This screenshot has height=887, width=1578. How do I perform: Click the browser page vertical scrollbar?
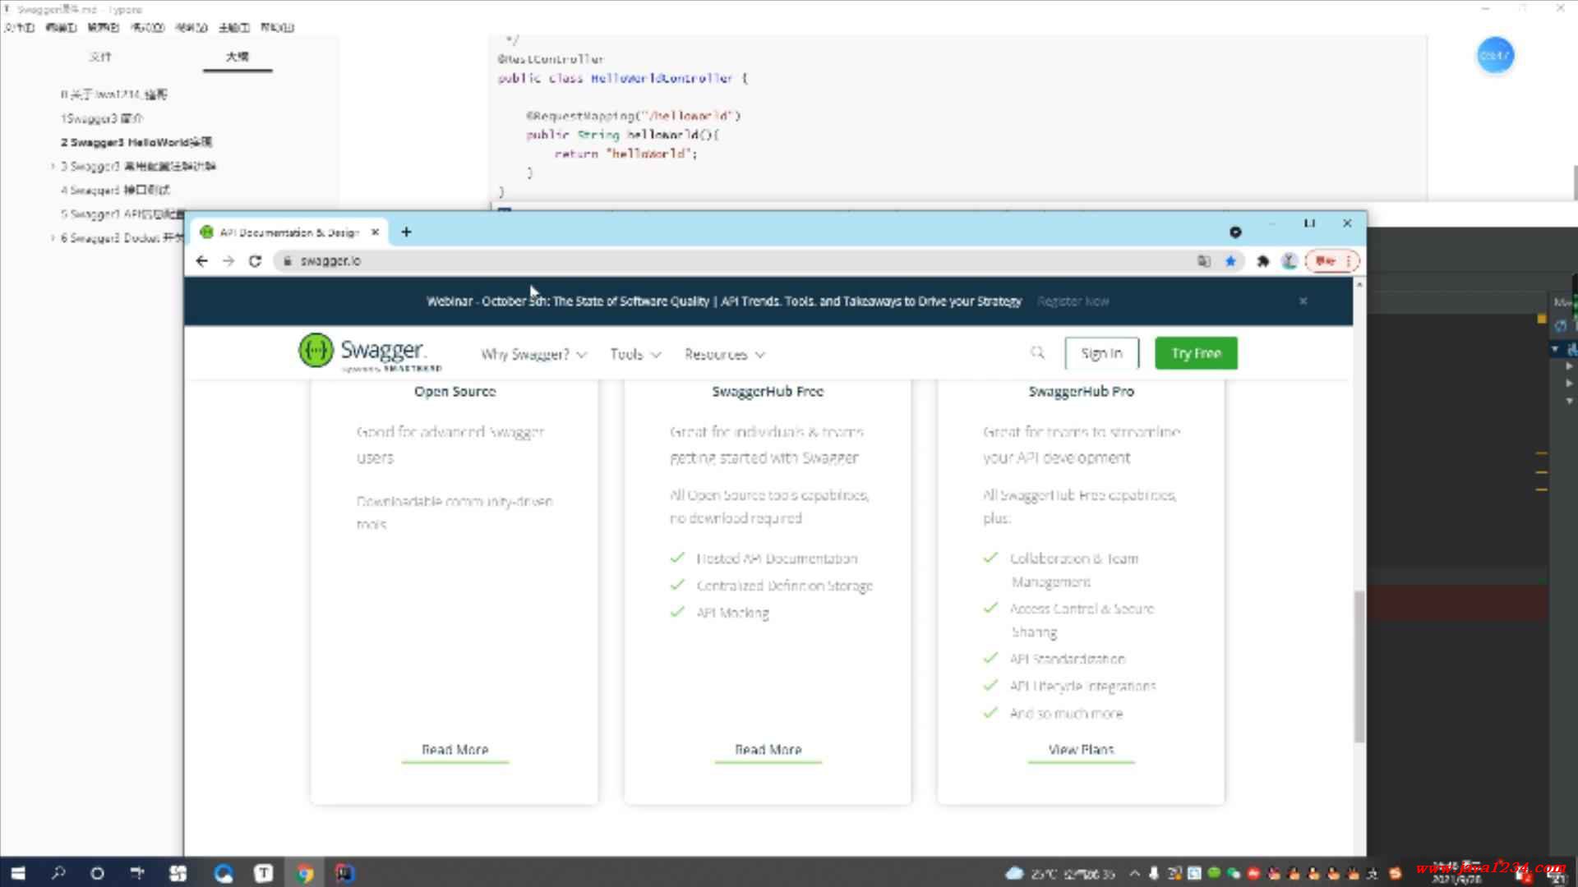(x=1359, y=665)
